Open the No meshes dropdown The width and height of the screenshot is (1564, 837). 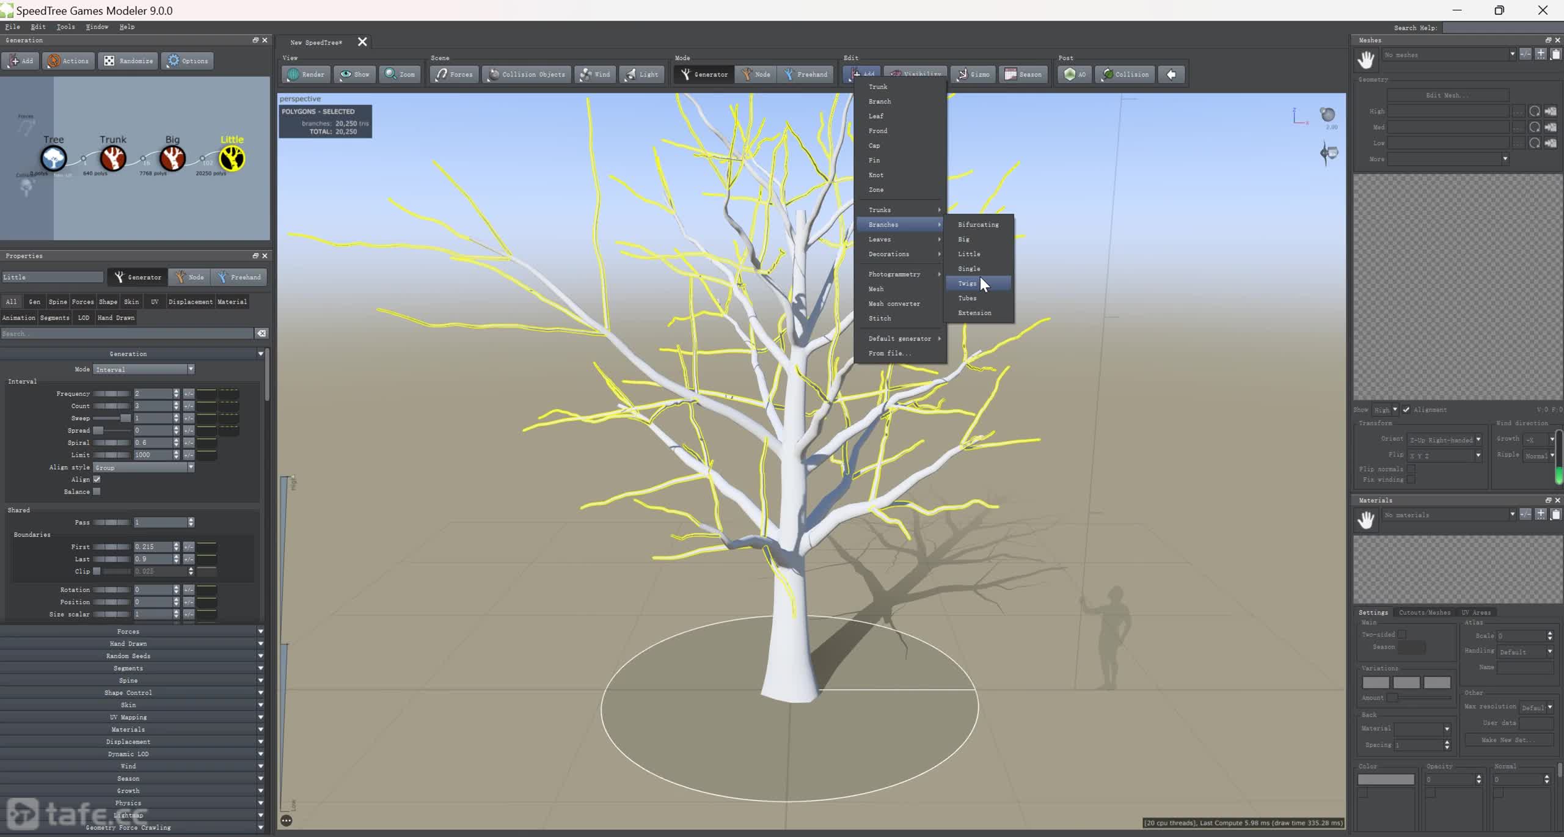(1449, 55)
